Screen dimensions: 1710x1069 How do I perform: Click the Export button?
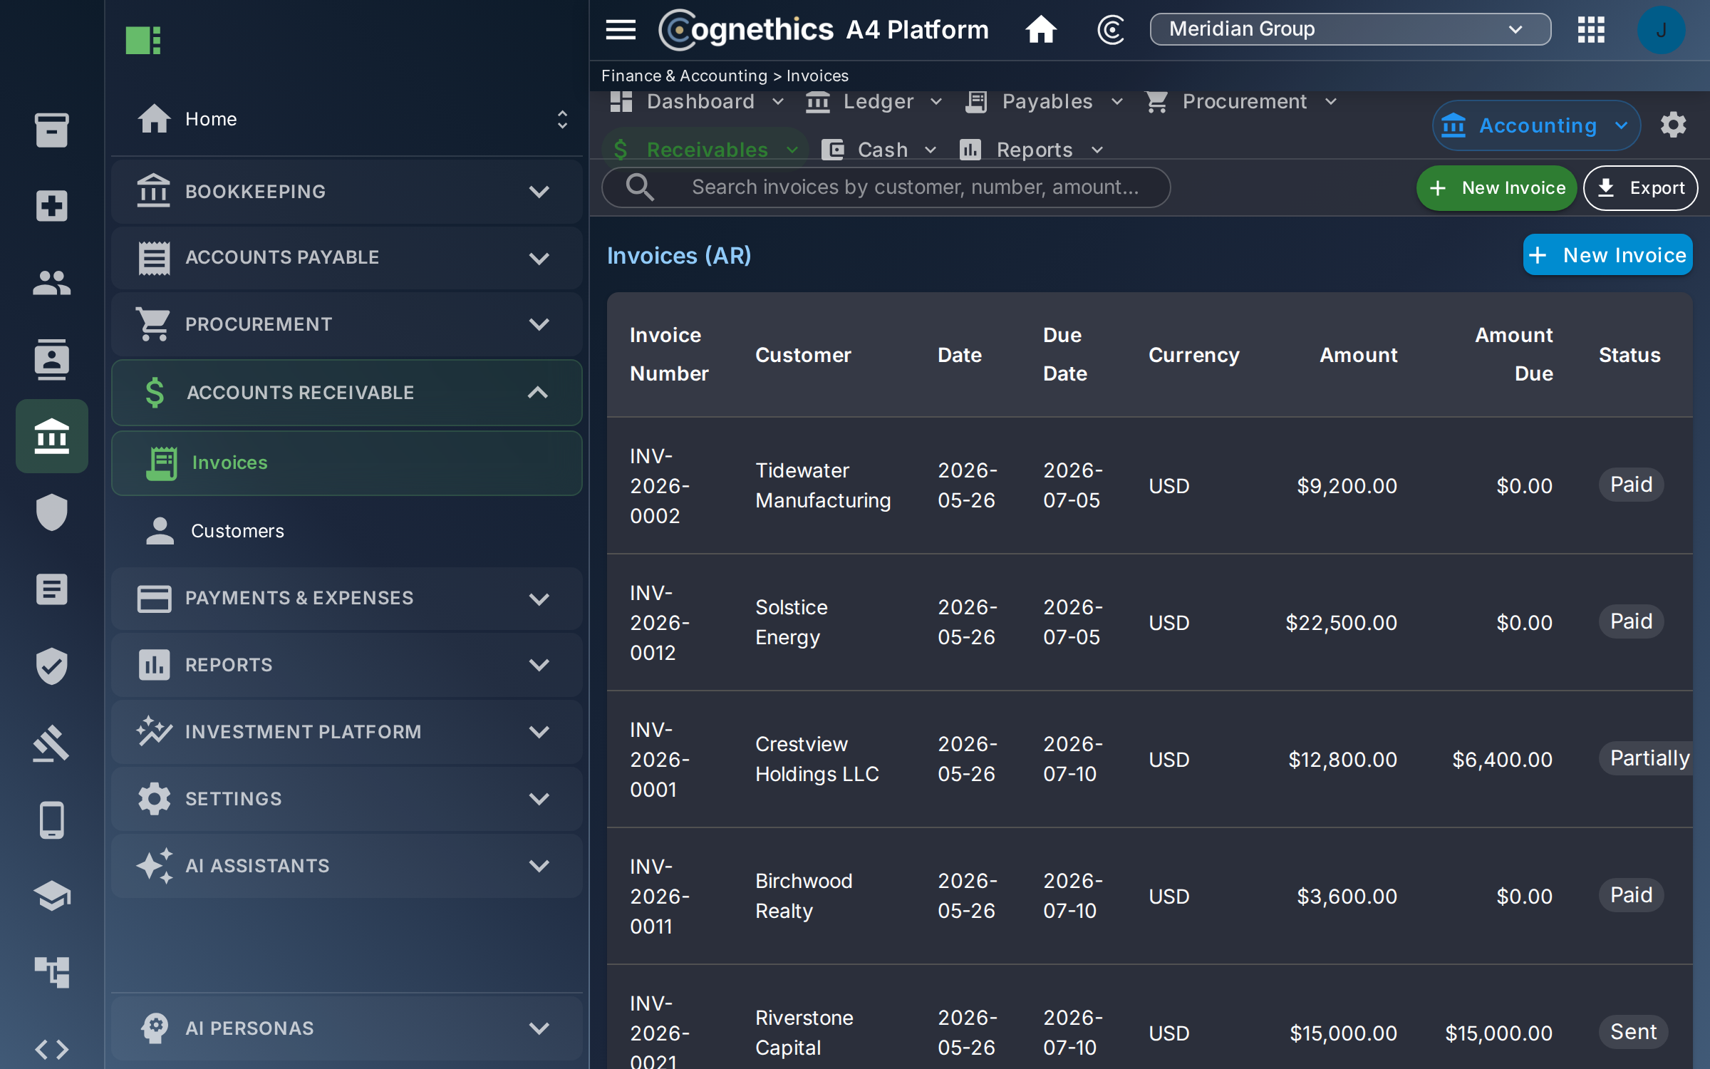pos(1640,188)
